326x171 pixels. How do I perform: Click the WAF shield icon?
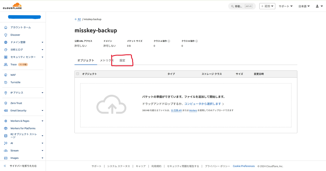(6, 75)
